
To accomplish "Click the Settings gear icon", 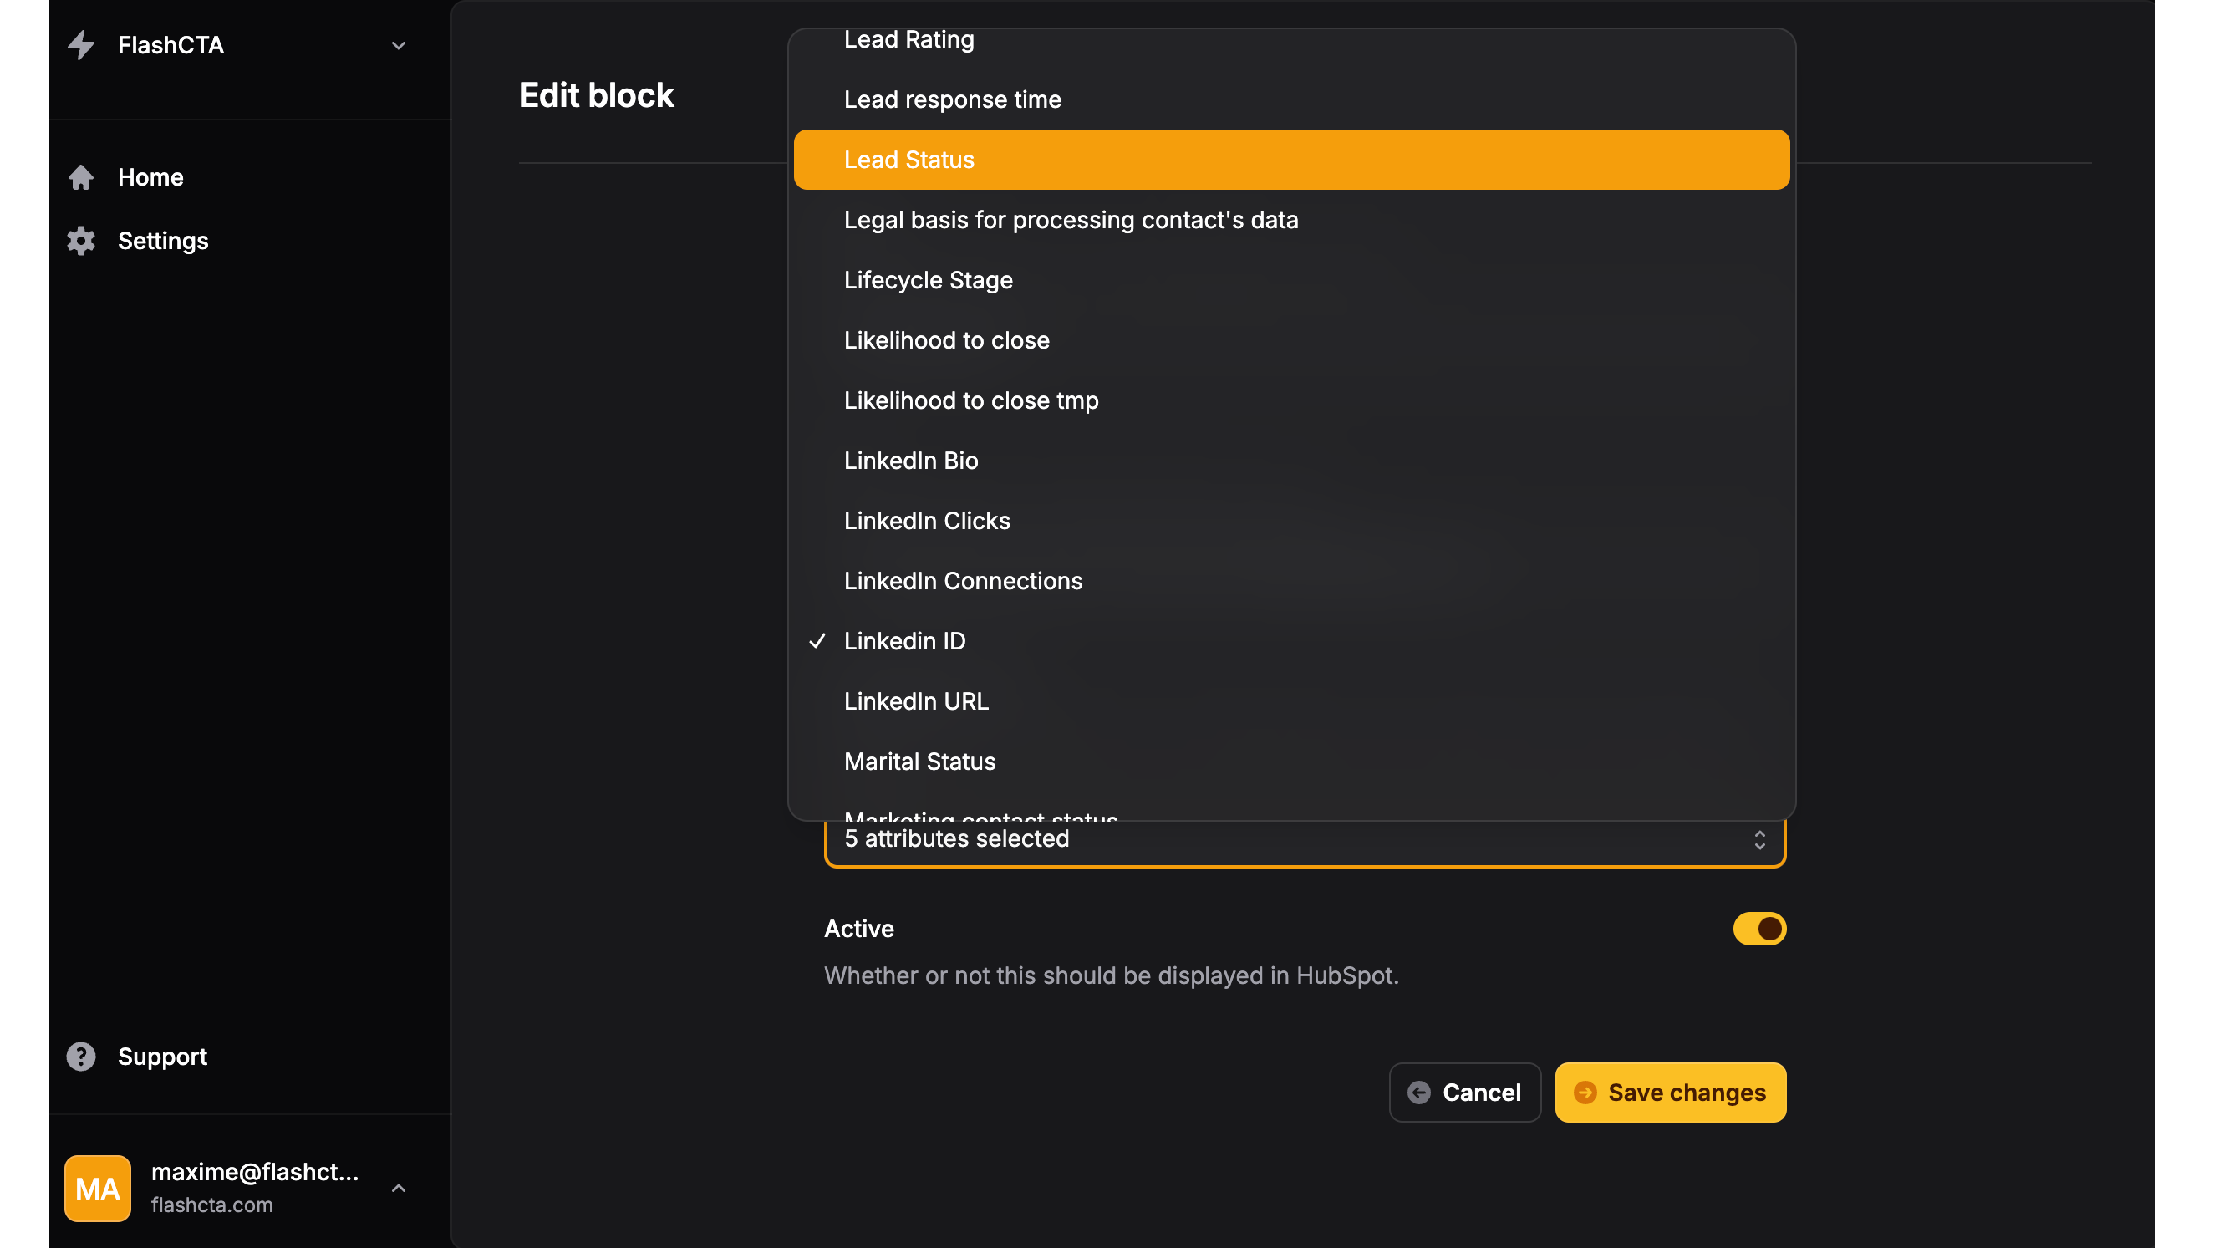I will point(81,242).
